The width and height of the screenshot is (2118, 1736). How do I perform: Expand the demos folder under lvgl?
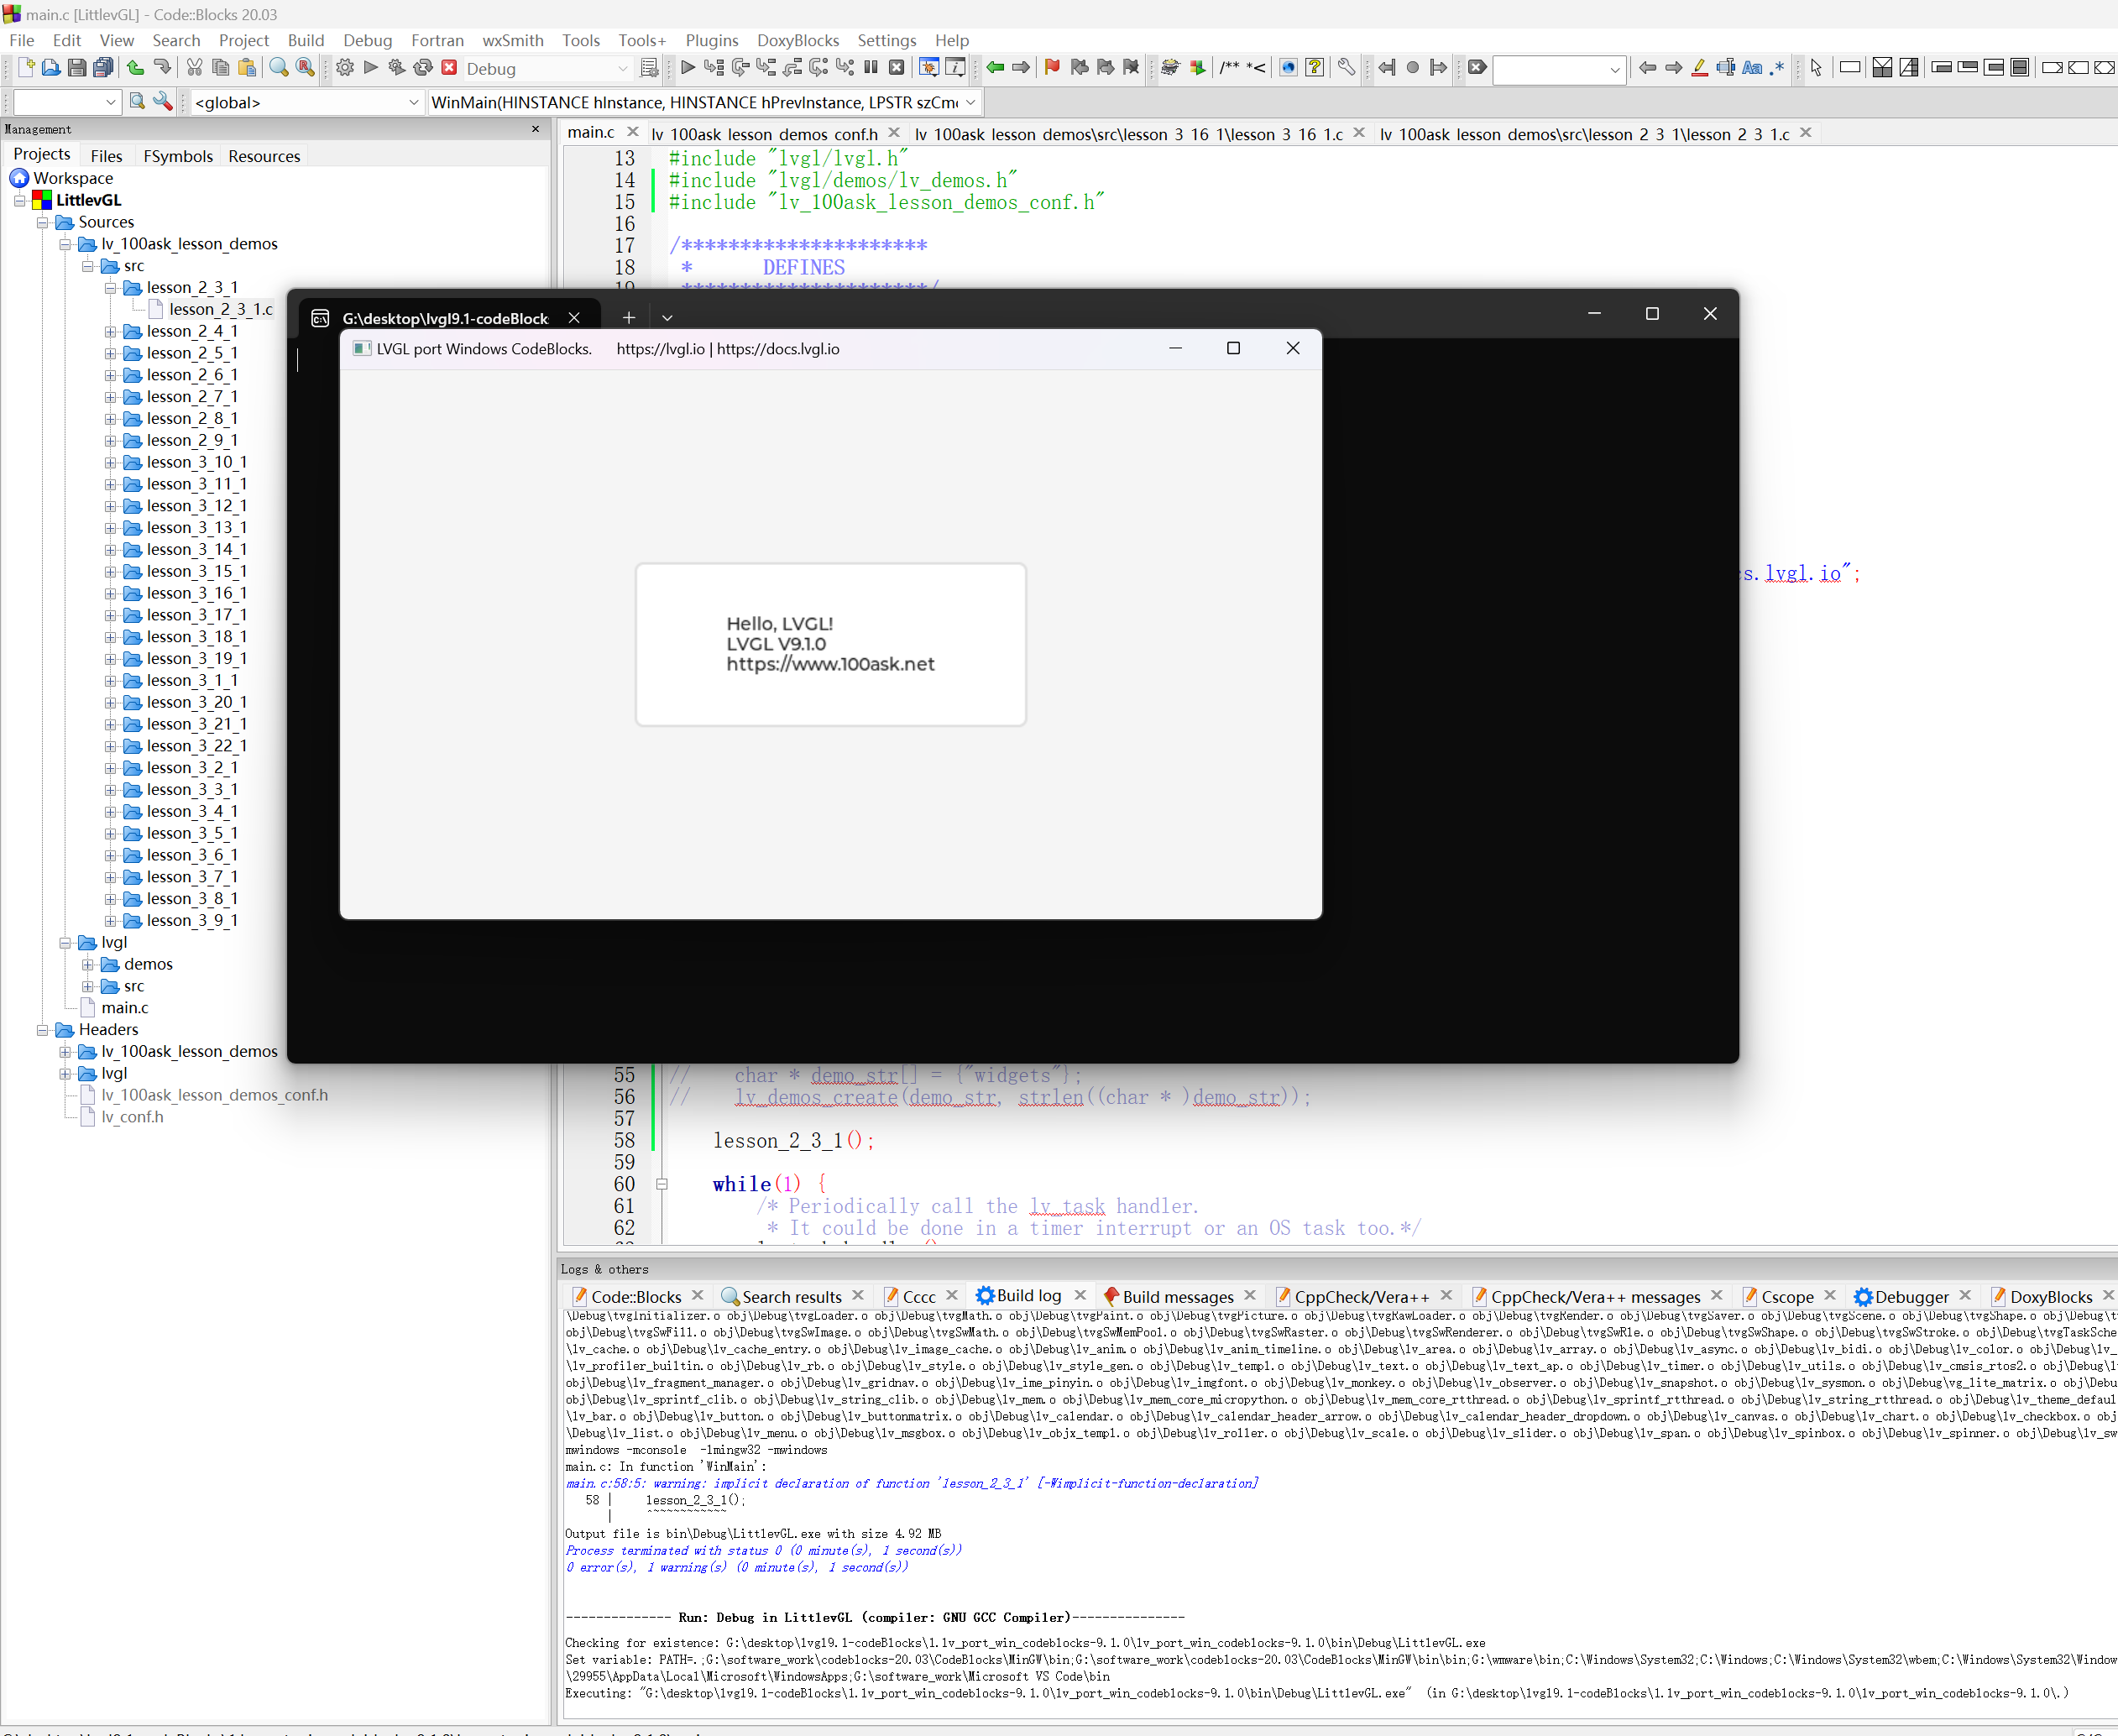click(88, 964)
